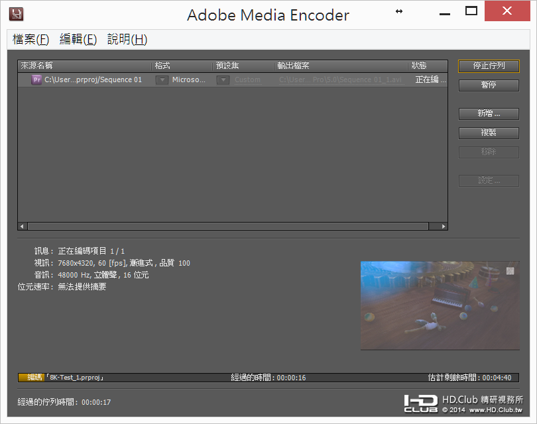Click the queue scrollbar left arrow
The height and width of the screenshot is (424, 537).
(23, 226)
